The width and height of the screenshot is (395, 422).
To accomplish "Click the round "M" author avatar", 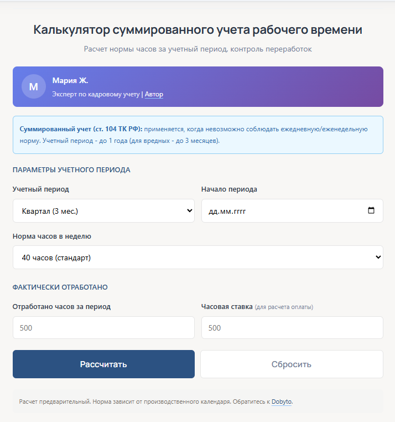I will point(33,86).
